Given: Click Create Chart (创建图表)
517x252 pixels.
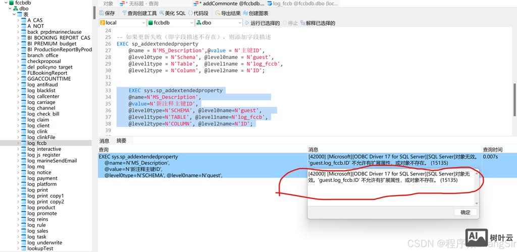Looking at the screenshot, I should 255,13.
